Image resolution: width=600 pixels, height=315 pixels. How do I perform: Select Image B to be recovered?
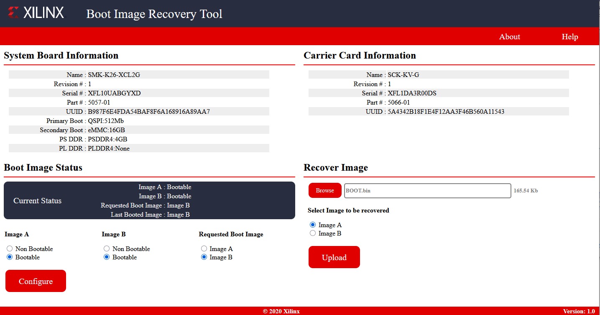(x=313, y=233)
